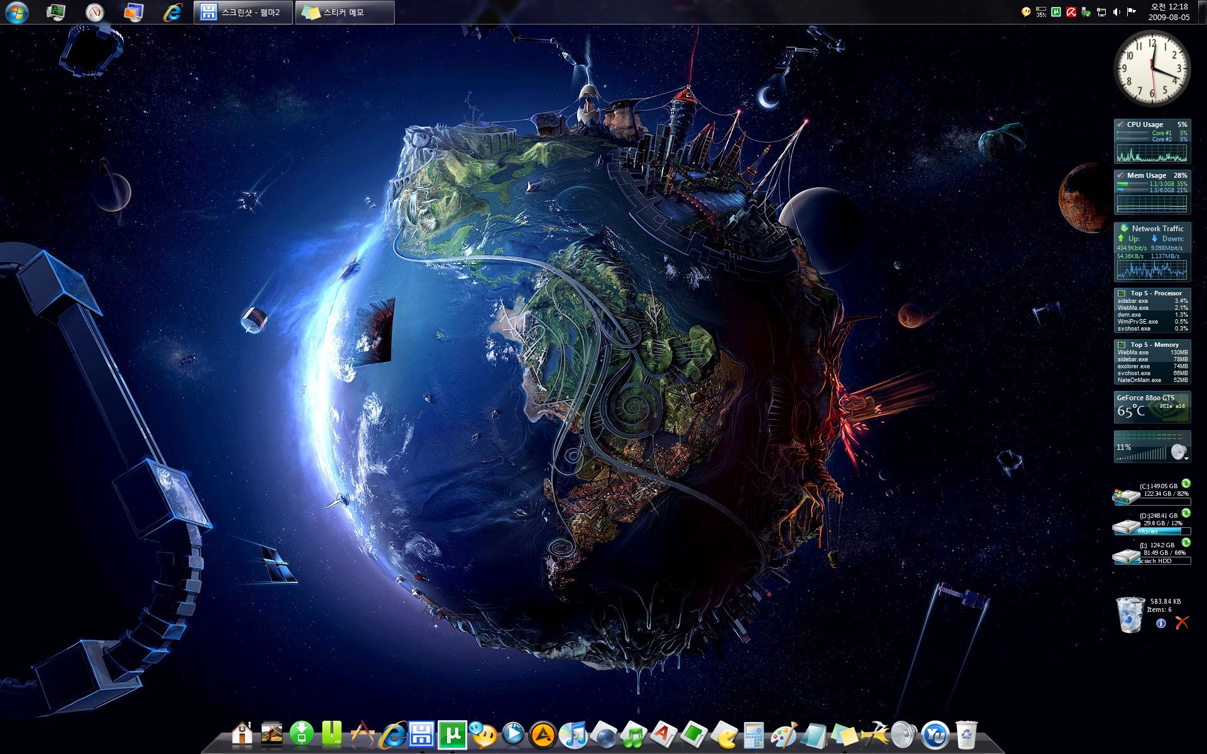Click the analog clock gadget
The image size is (1207, 754).
1152,68
